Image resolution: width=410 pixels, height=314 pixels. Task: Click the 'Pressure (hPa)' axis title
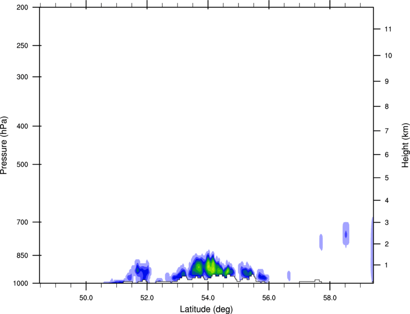tap(4, 145)
